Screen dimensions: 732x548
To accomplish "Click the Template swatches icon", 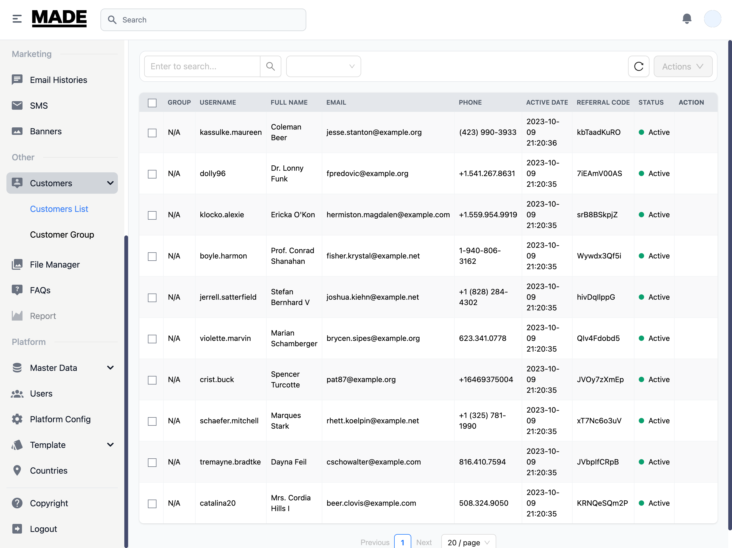I will click(x=17, y=445).
